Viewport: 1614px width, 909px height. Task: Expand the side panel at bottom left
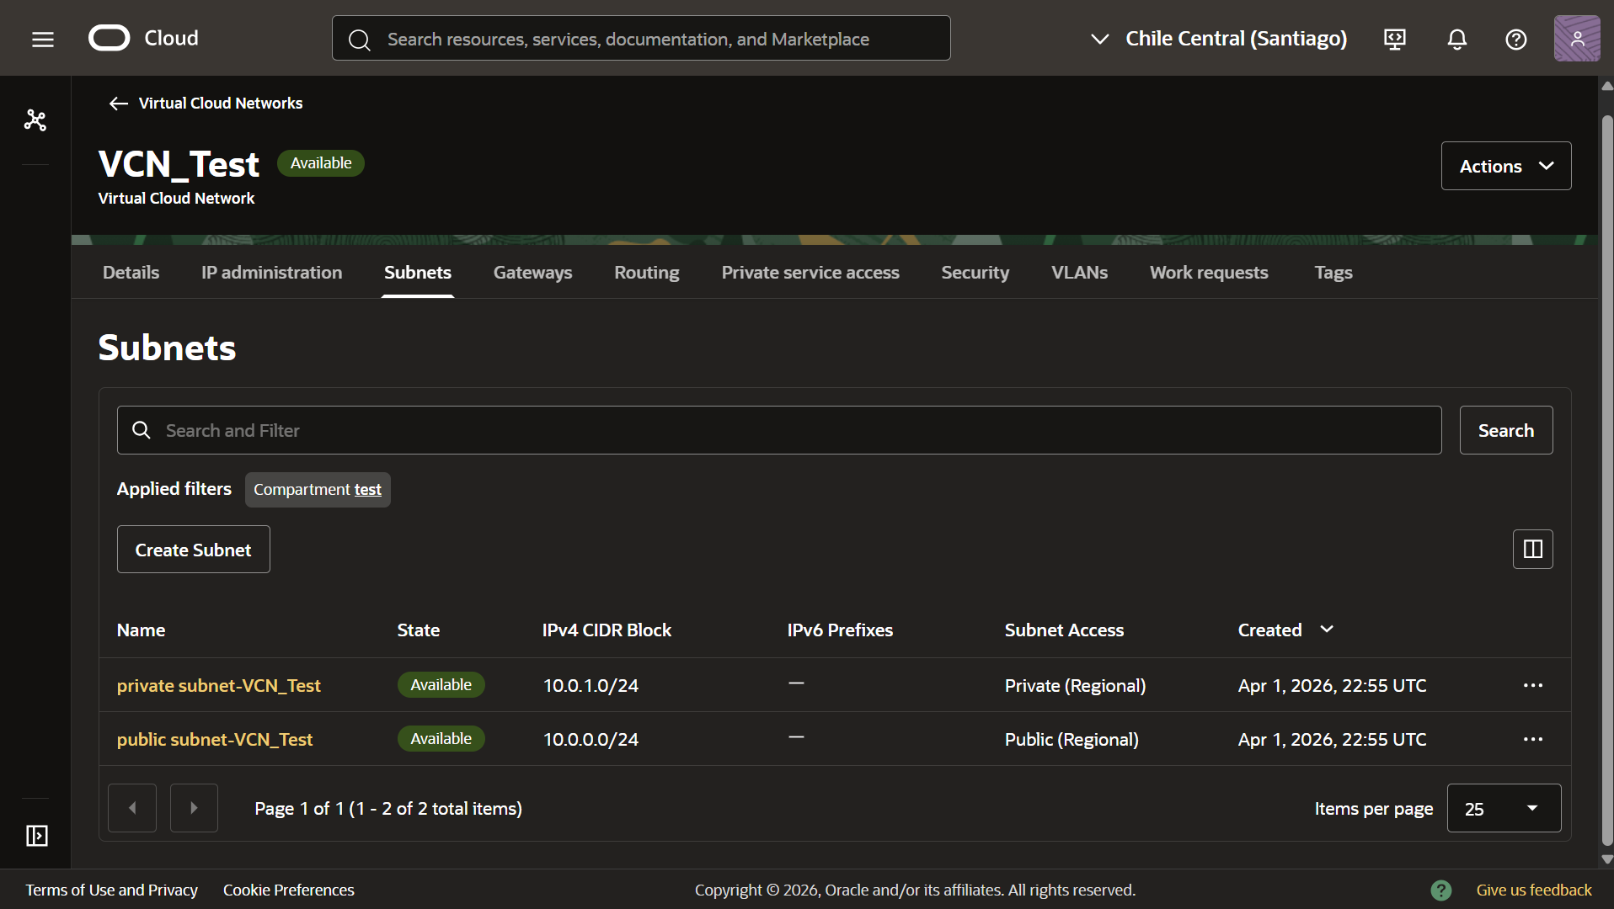click(x=37, y=836)
